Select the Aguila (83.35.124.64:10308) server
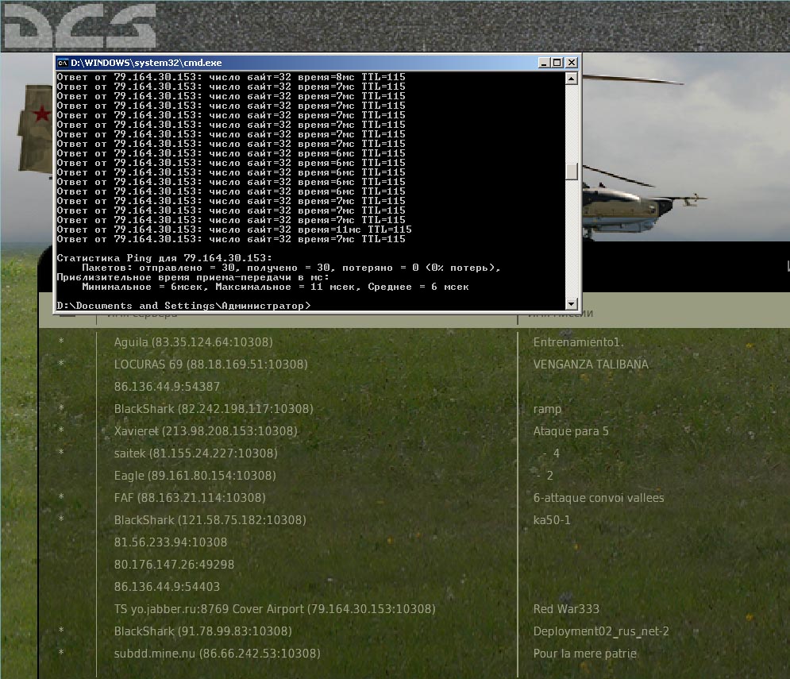The image size is (790, 679). click(194, 342)
